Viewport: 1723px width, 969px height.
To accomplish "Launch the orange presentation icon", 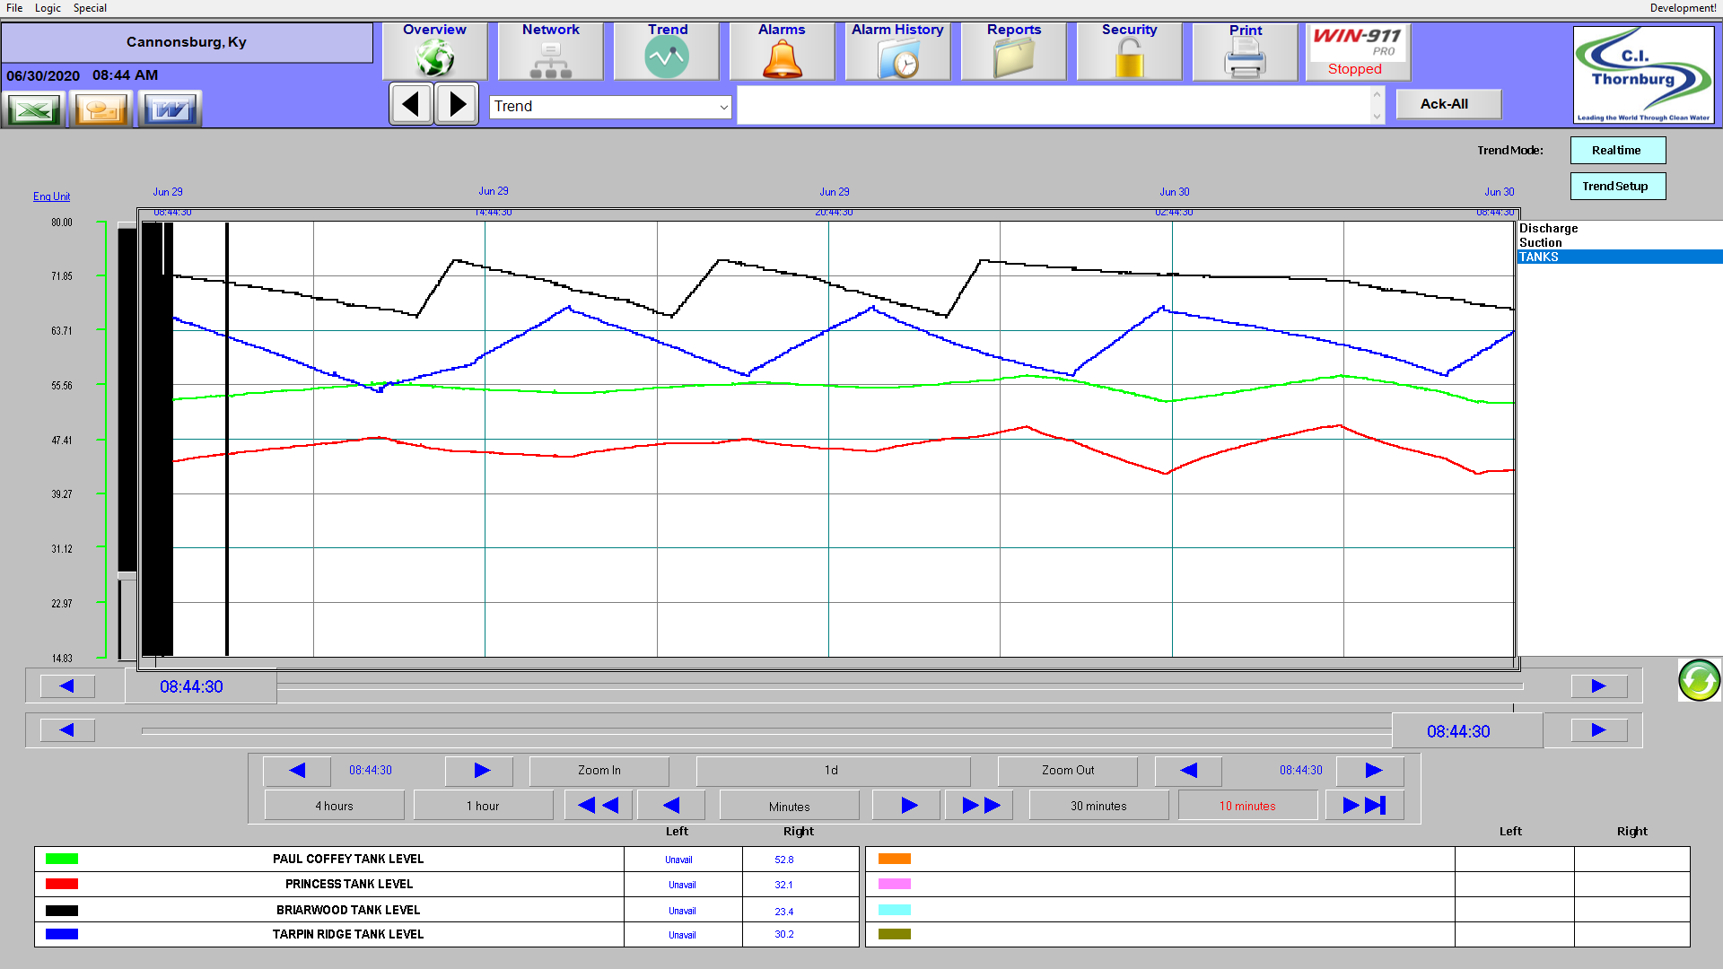I will (101, 109).
